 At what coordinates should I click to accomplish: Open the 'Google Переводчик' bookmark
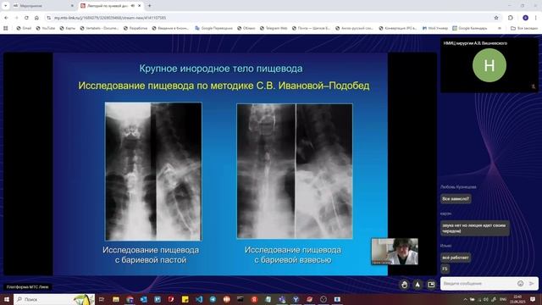[x=213, y=28]
